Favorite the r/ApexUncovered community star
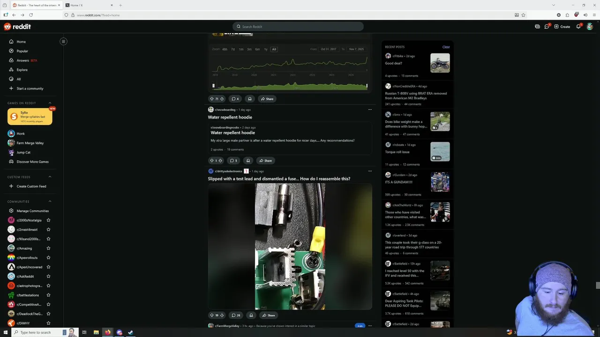The width and height of the screenshot is (600, 337). pos(48,267)
